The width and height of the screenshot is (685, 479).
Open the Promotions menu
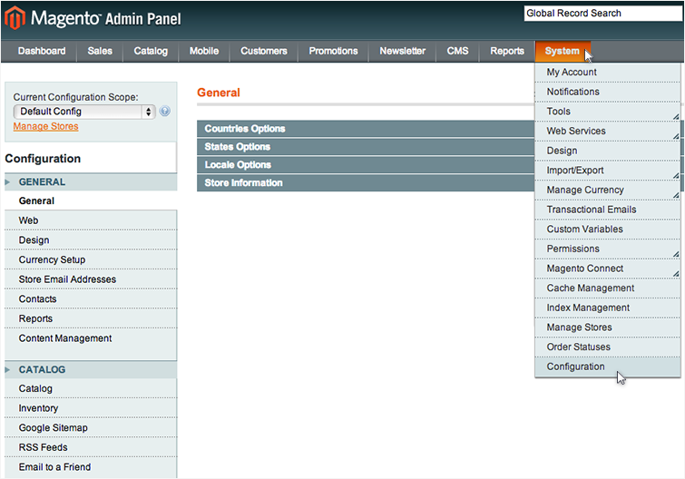[x=333, y=51]
